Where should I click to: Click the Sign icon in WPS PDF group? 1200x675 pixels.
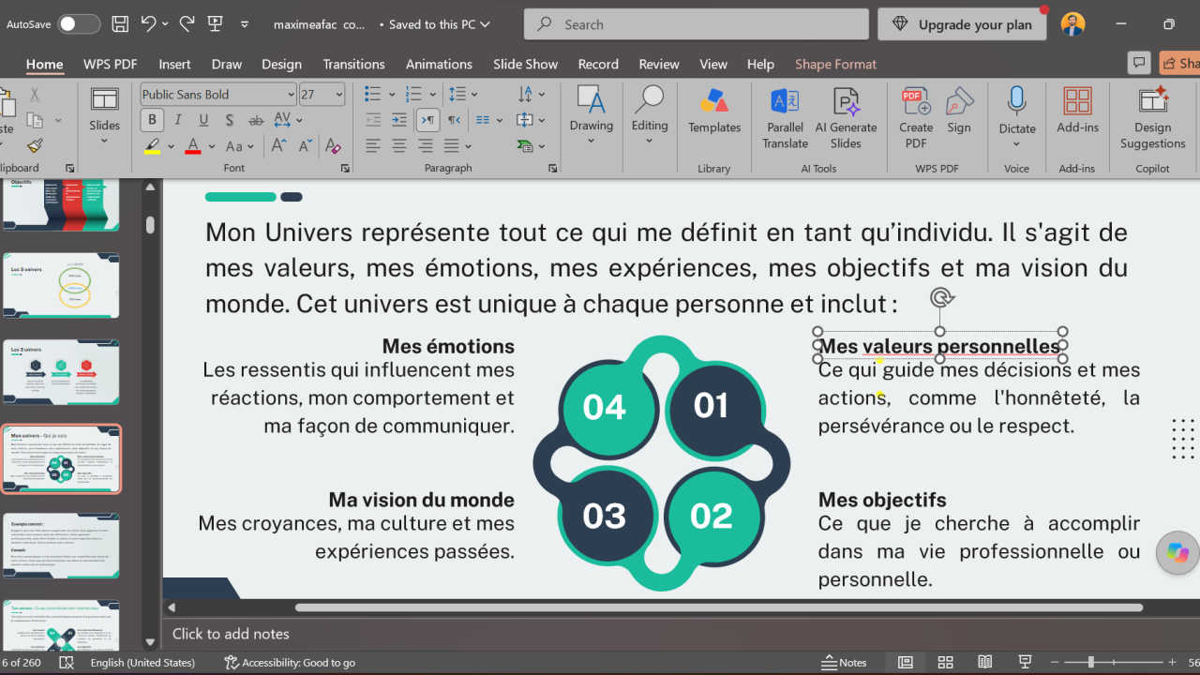coord(959,111)
